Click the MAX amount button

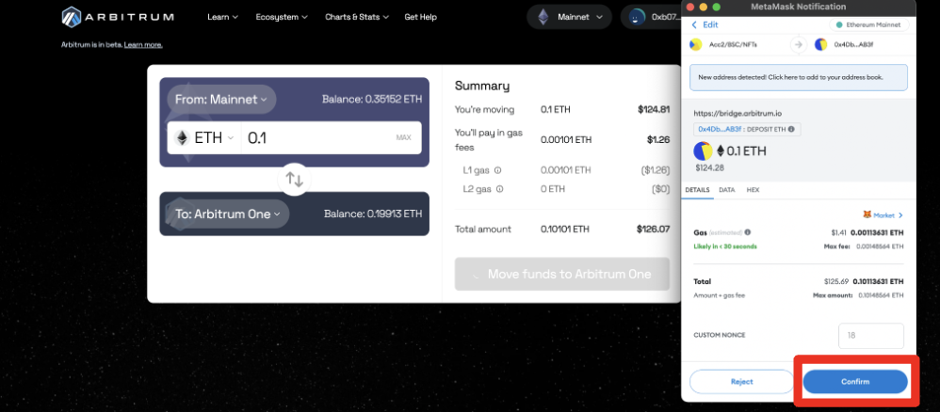tap(403, 138)
